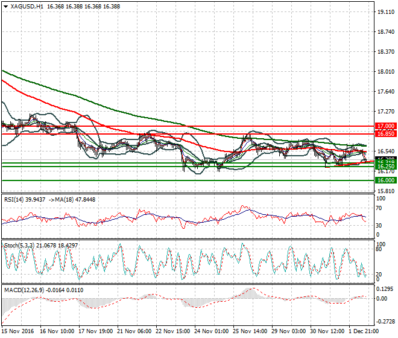The width and height of the screenshot is (398, 338).
Task: Select the 21 Nov 06:00 time label
Action: click(134, 331)
